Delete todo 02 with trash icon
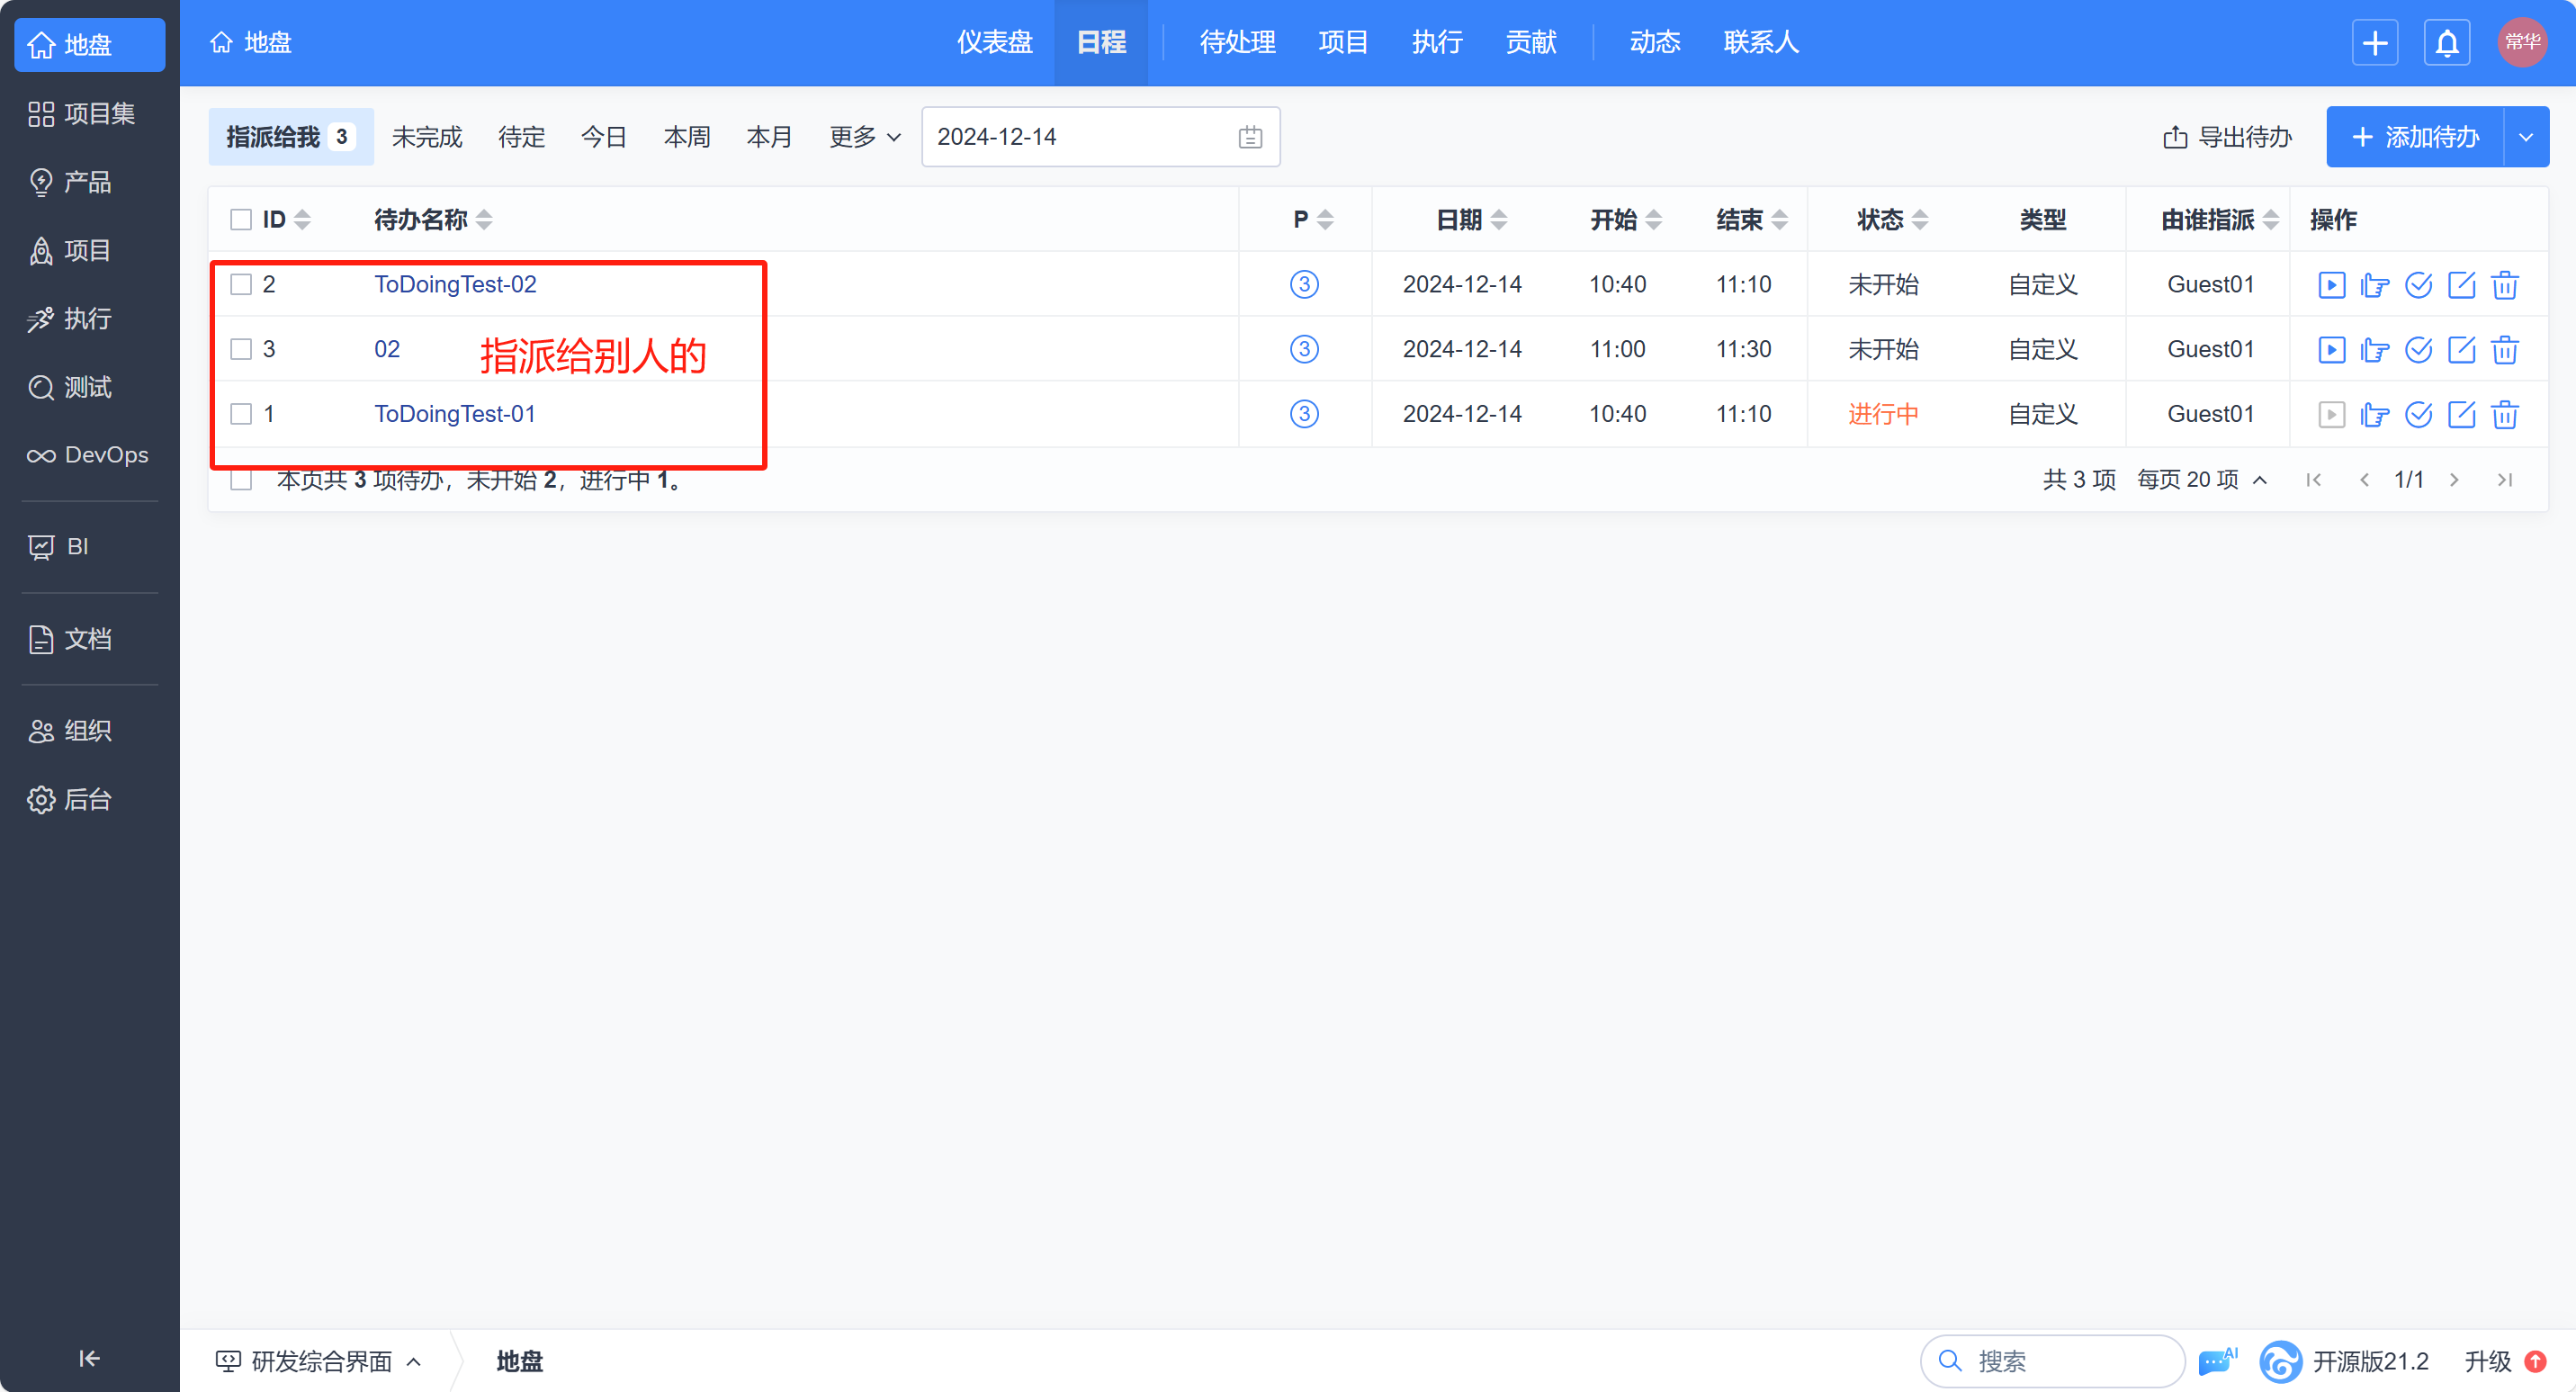 [x=2504, y=350]
